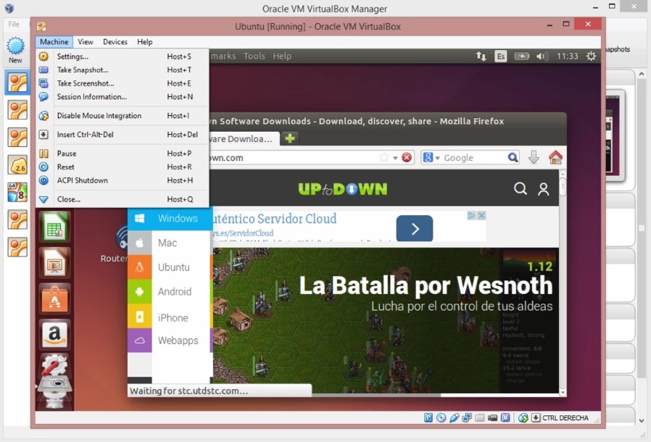Click the Ubuntu system gear icon
Screen dimensions: 651x442
tap(591, 56)
